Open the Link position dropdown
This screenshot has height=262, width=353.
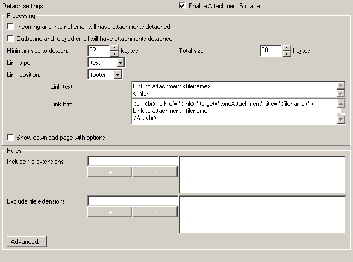(x=118, y=75)
